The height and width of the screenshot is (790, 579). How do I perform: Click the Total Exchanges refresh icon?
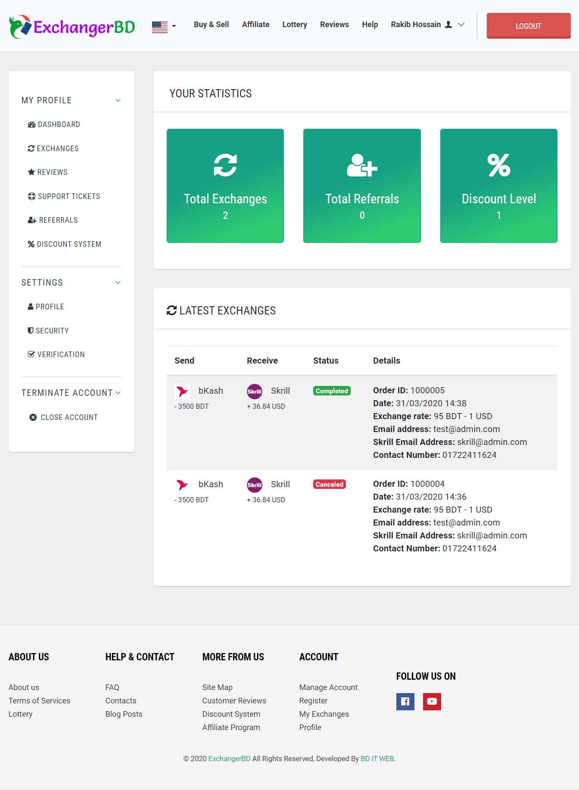(x=225, y=165)
